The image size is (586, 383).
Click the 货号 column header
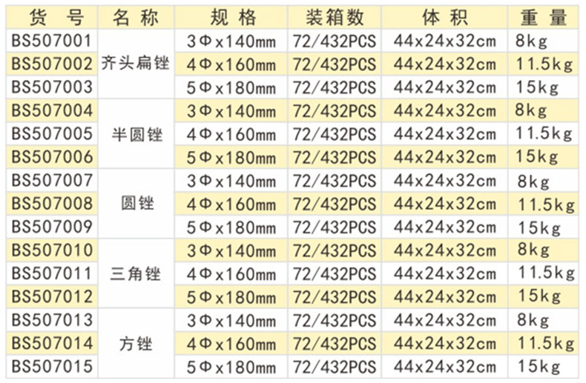click(52, 16)
